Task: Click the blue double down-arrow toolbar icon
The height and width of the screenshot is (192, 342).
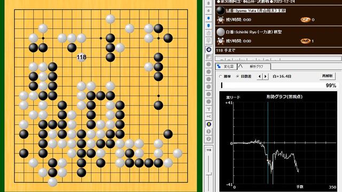Action: (x=208, y=26)
